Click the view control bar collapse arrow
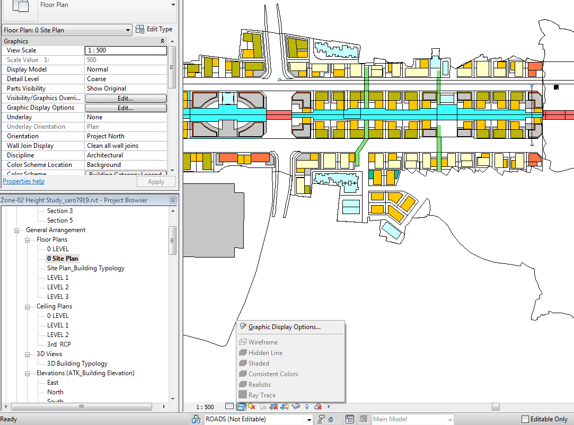This screenshot has width=574, height=425. [x=329, y=406]
